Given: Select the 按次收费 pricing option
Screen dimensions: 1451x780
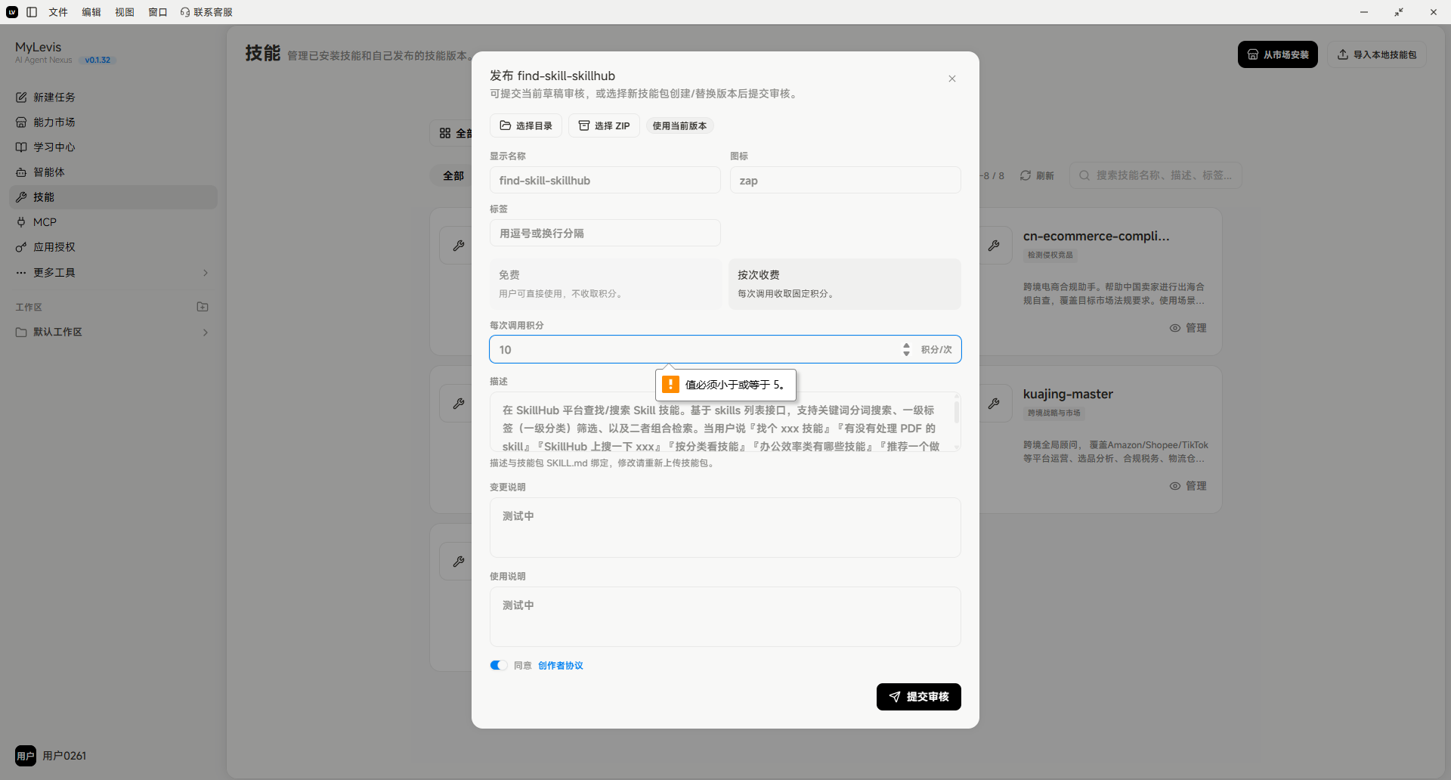Looking at the screenshot, I should (x=845, y=284).
